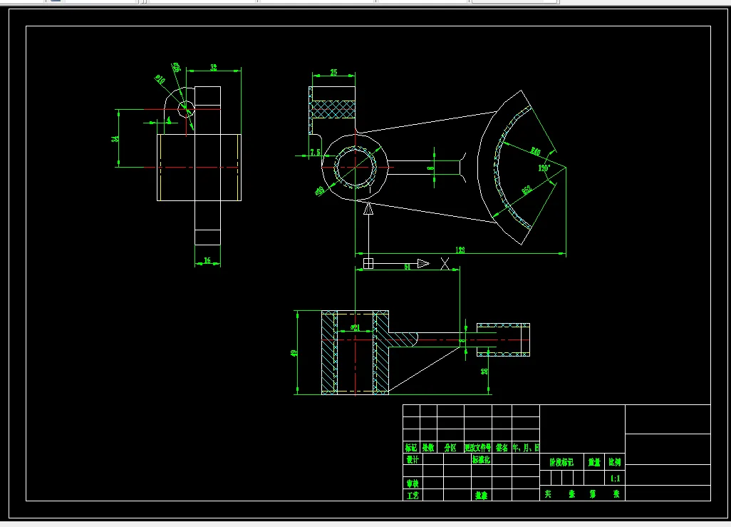This screenshot has width=731, height=527.
Task: Click the UCS X-axis arrowhead
Action: click(423, 264)
